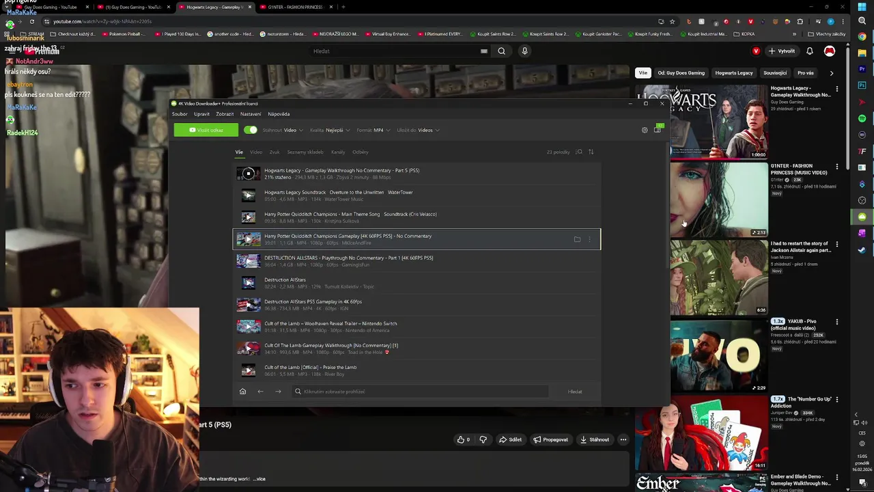Click the YouTube Stáhnout download button
Screen dimensions: 874x492
click(x=594, y=439)
